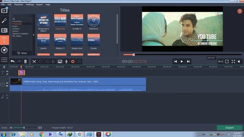Detach the preview window

(x=227, y=62)
